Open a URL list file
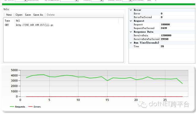 click(x=19, y=15)
